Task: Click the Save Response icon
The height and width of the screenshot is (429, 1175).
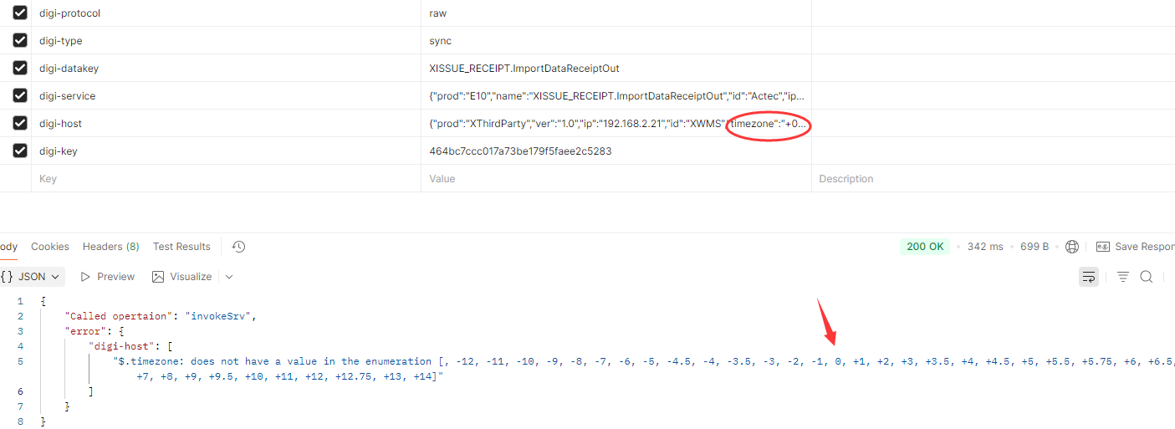Action: [x=1102, y=247]
